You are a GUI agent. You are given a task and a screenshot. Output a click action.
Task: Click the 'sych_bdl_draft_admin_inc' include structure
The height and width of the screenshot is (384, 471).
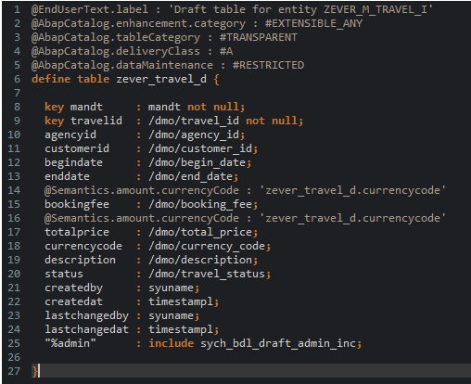click(x=278, y=343)
